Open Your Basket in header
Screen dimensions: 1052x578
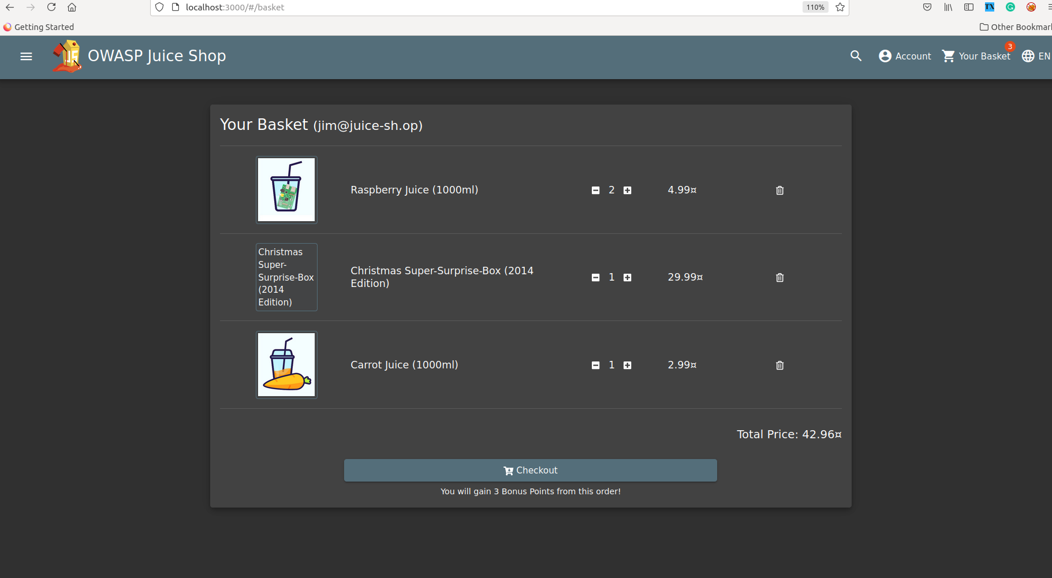click(976, 56)
